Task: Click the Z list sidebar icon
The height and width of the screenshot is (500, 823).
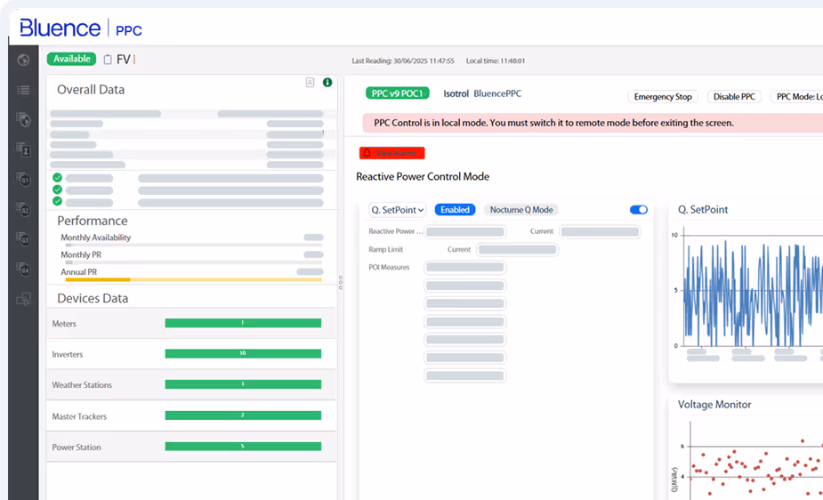Action: [23, 150]
